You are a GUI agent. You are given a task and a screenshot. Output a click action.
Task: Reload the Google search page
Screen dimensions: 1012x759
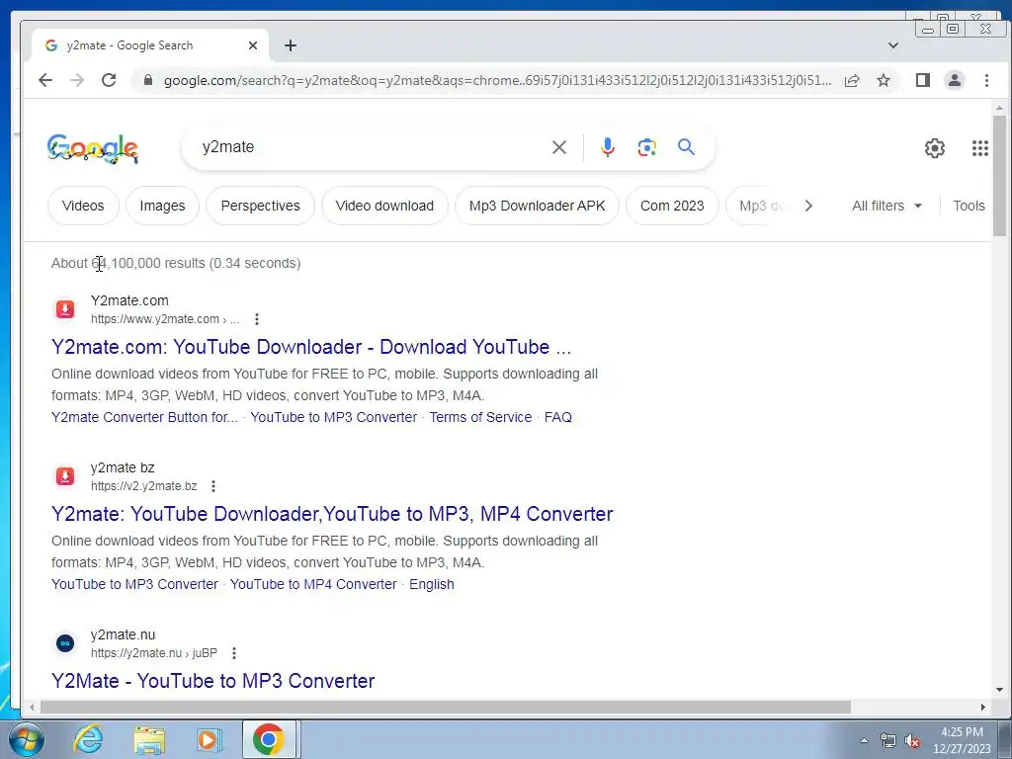click(x=109, y=80)
